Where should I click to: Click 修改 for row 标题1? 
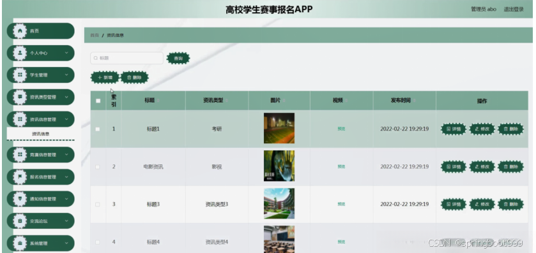click(482, 129)
